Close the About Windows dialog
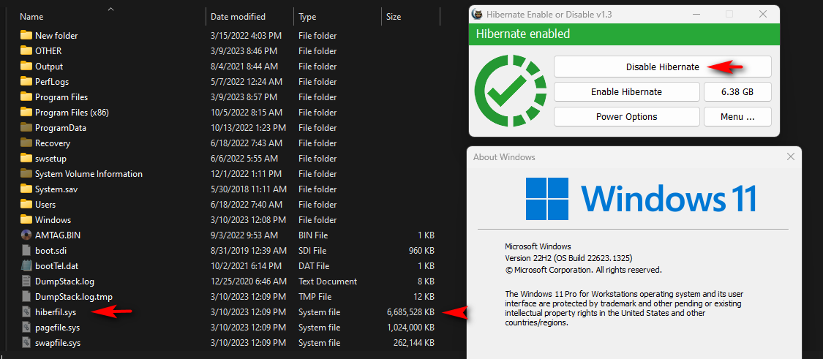Screen dimensions: 823x359 791,156
